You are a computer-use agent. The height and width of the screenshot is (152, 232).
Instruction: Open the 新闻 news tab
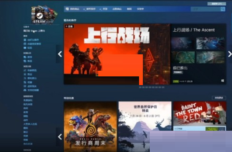(129, 9)
